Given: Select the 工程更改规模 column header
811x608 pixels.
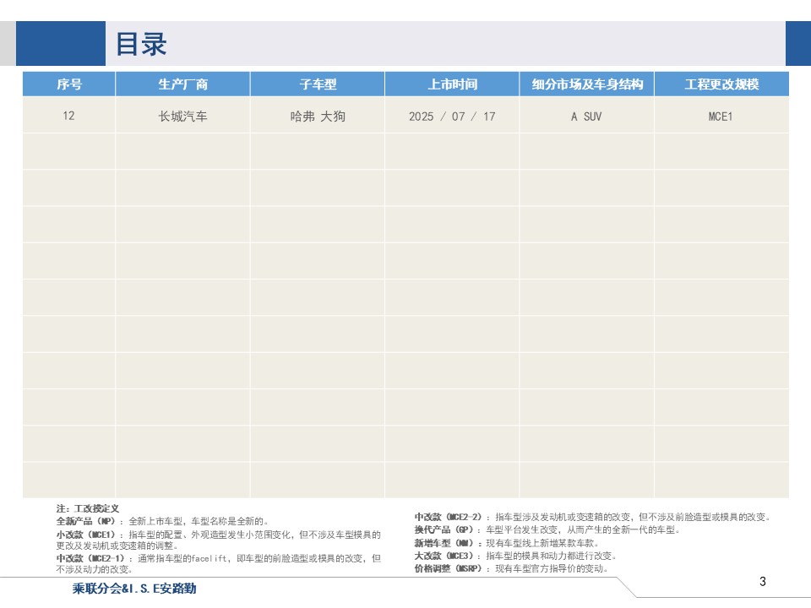Looking at the screenshot, I should pos(722,84).
